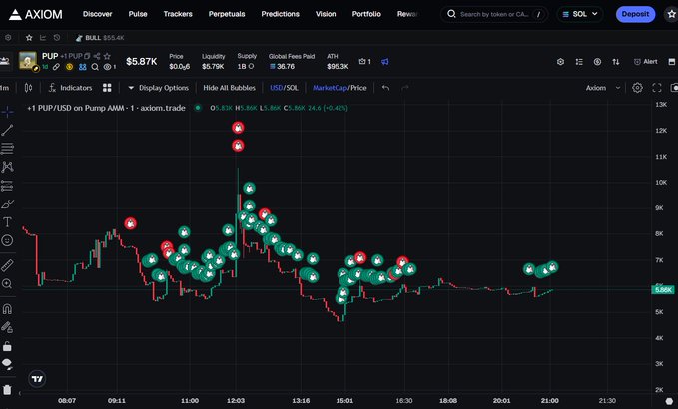Open watchlist star in favorites bar
Screen dimensions: 678x409
click(29, 38)
